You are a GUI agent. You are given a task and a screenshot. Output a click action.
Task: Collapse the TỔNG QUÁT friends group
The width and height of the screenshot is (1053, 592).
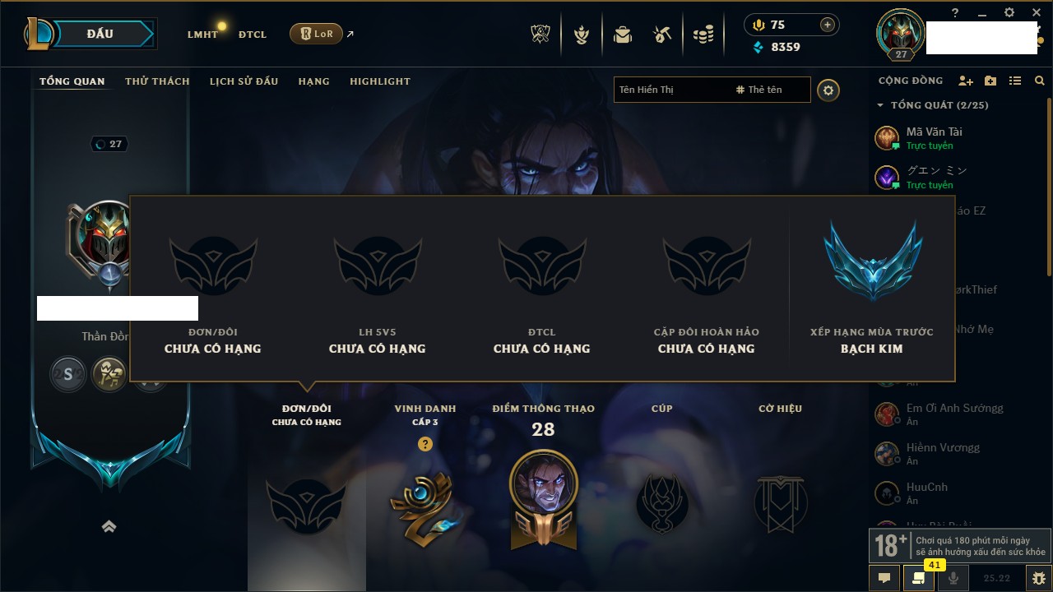pos(933,105)
